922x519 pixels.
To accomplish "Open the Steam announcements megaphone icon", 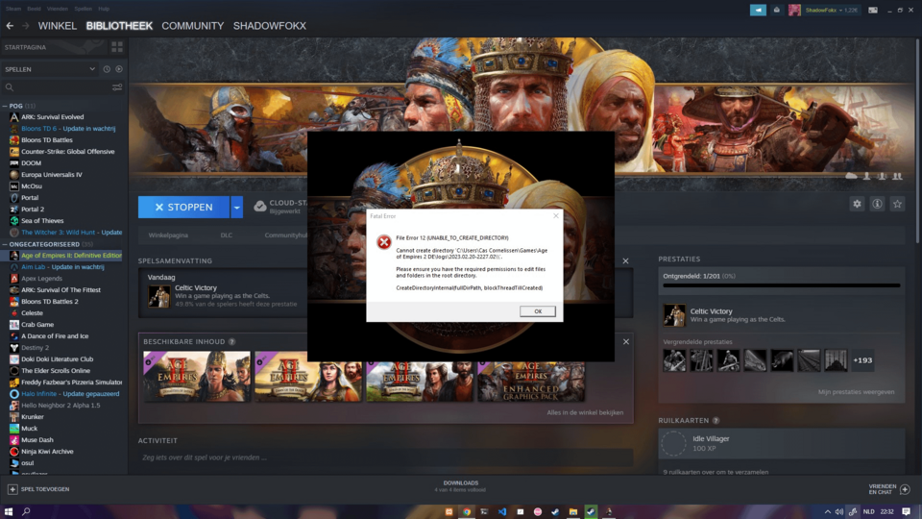I will coord(758,10).
